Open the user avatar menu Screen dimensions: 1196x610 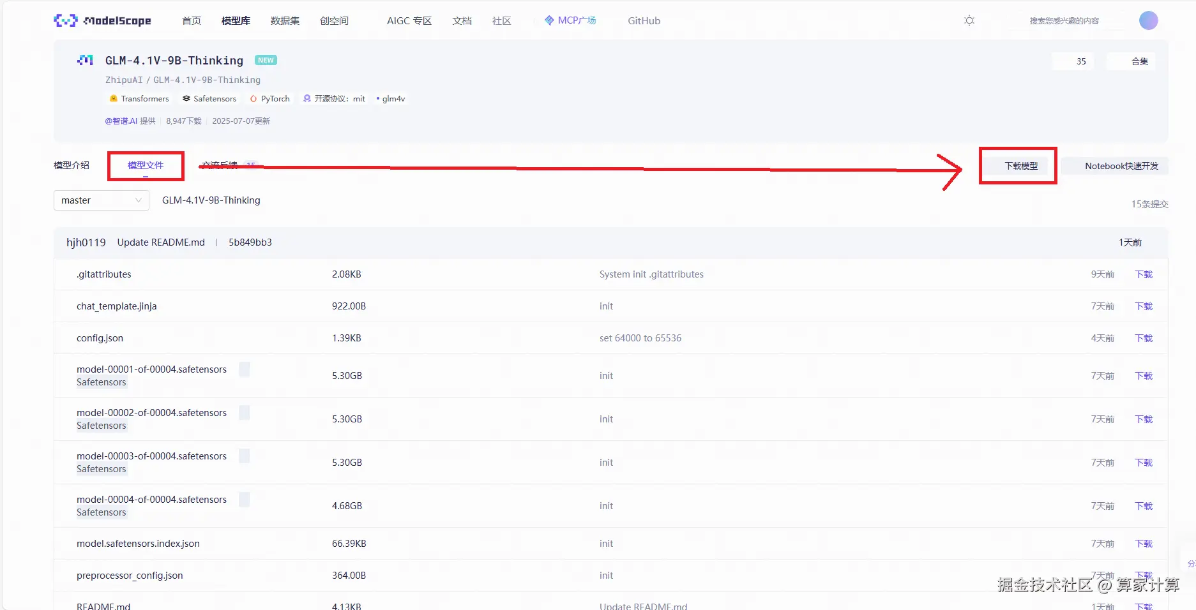1148,20
